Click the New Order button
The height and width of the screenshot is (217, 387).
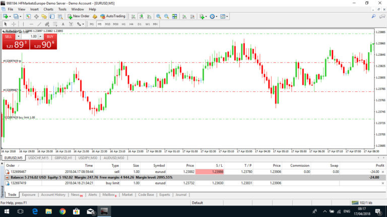79,16
